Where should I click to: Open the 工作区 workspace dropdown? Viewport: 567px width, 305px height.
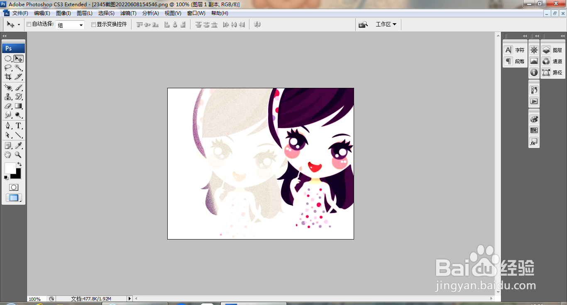386,24
